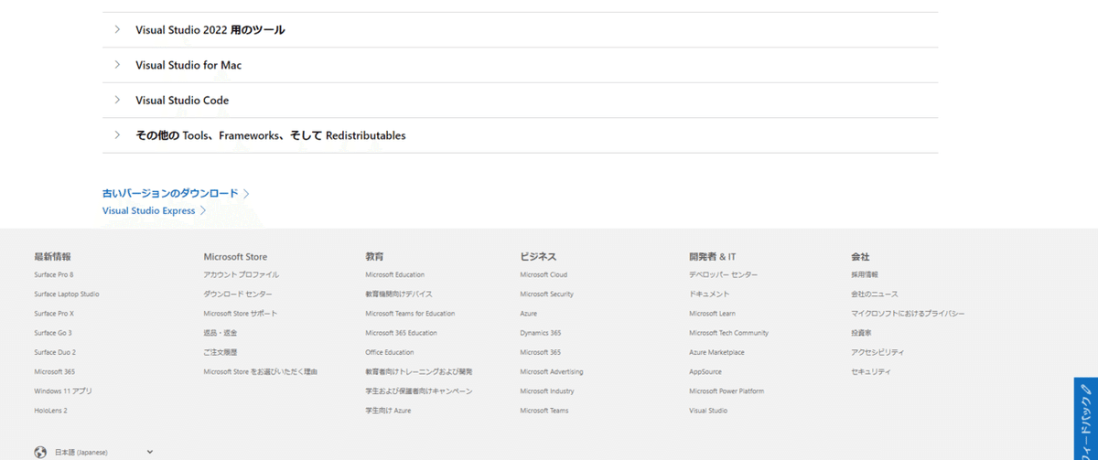Go to the Dynamics 365 link
The height and width of the screenshot is (460, 1098).
(541, 333)
